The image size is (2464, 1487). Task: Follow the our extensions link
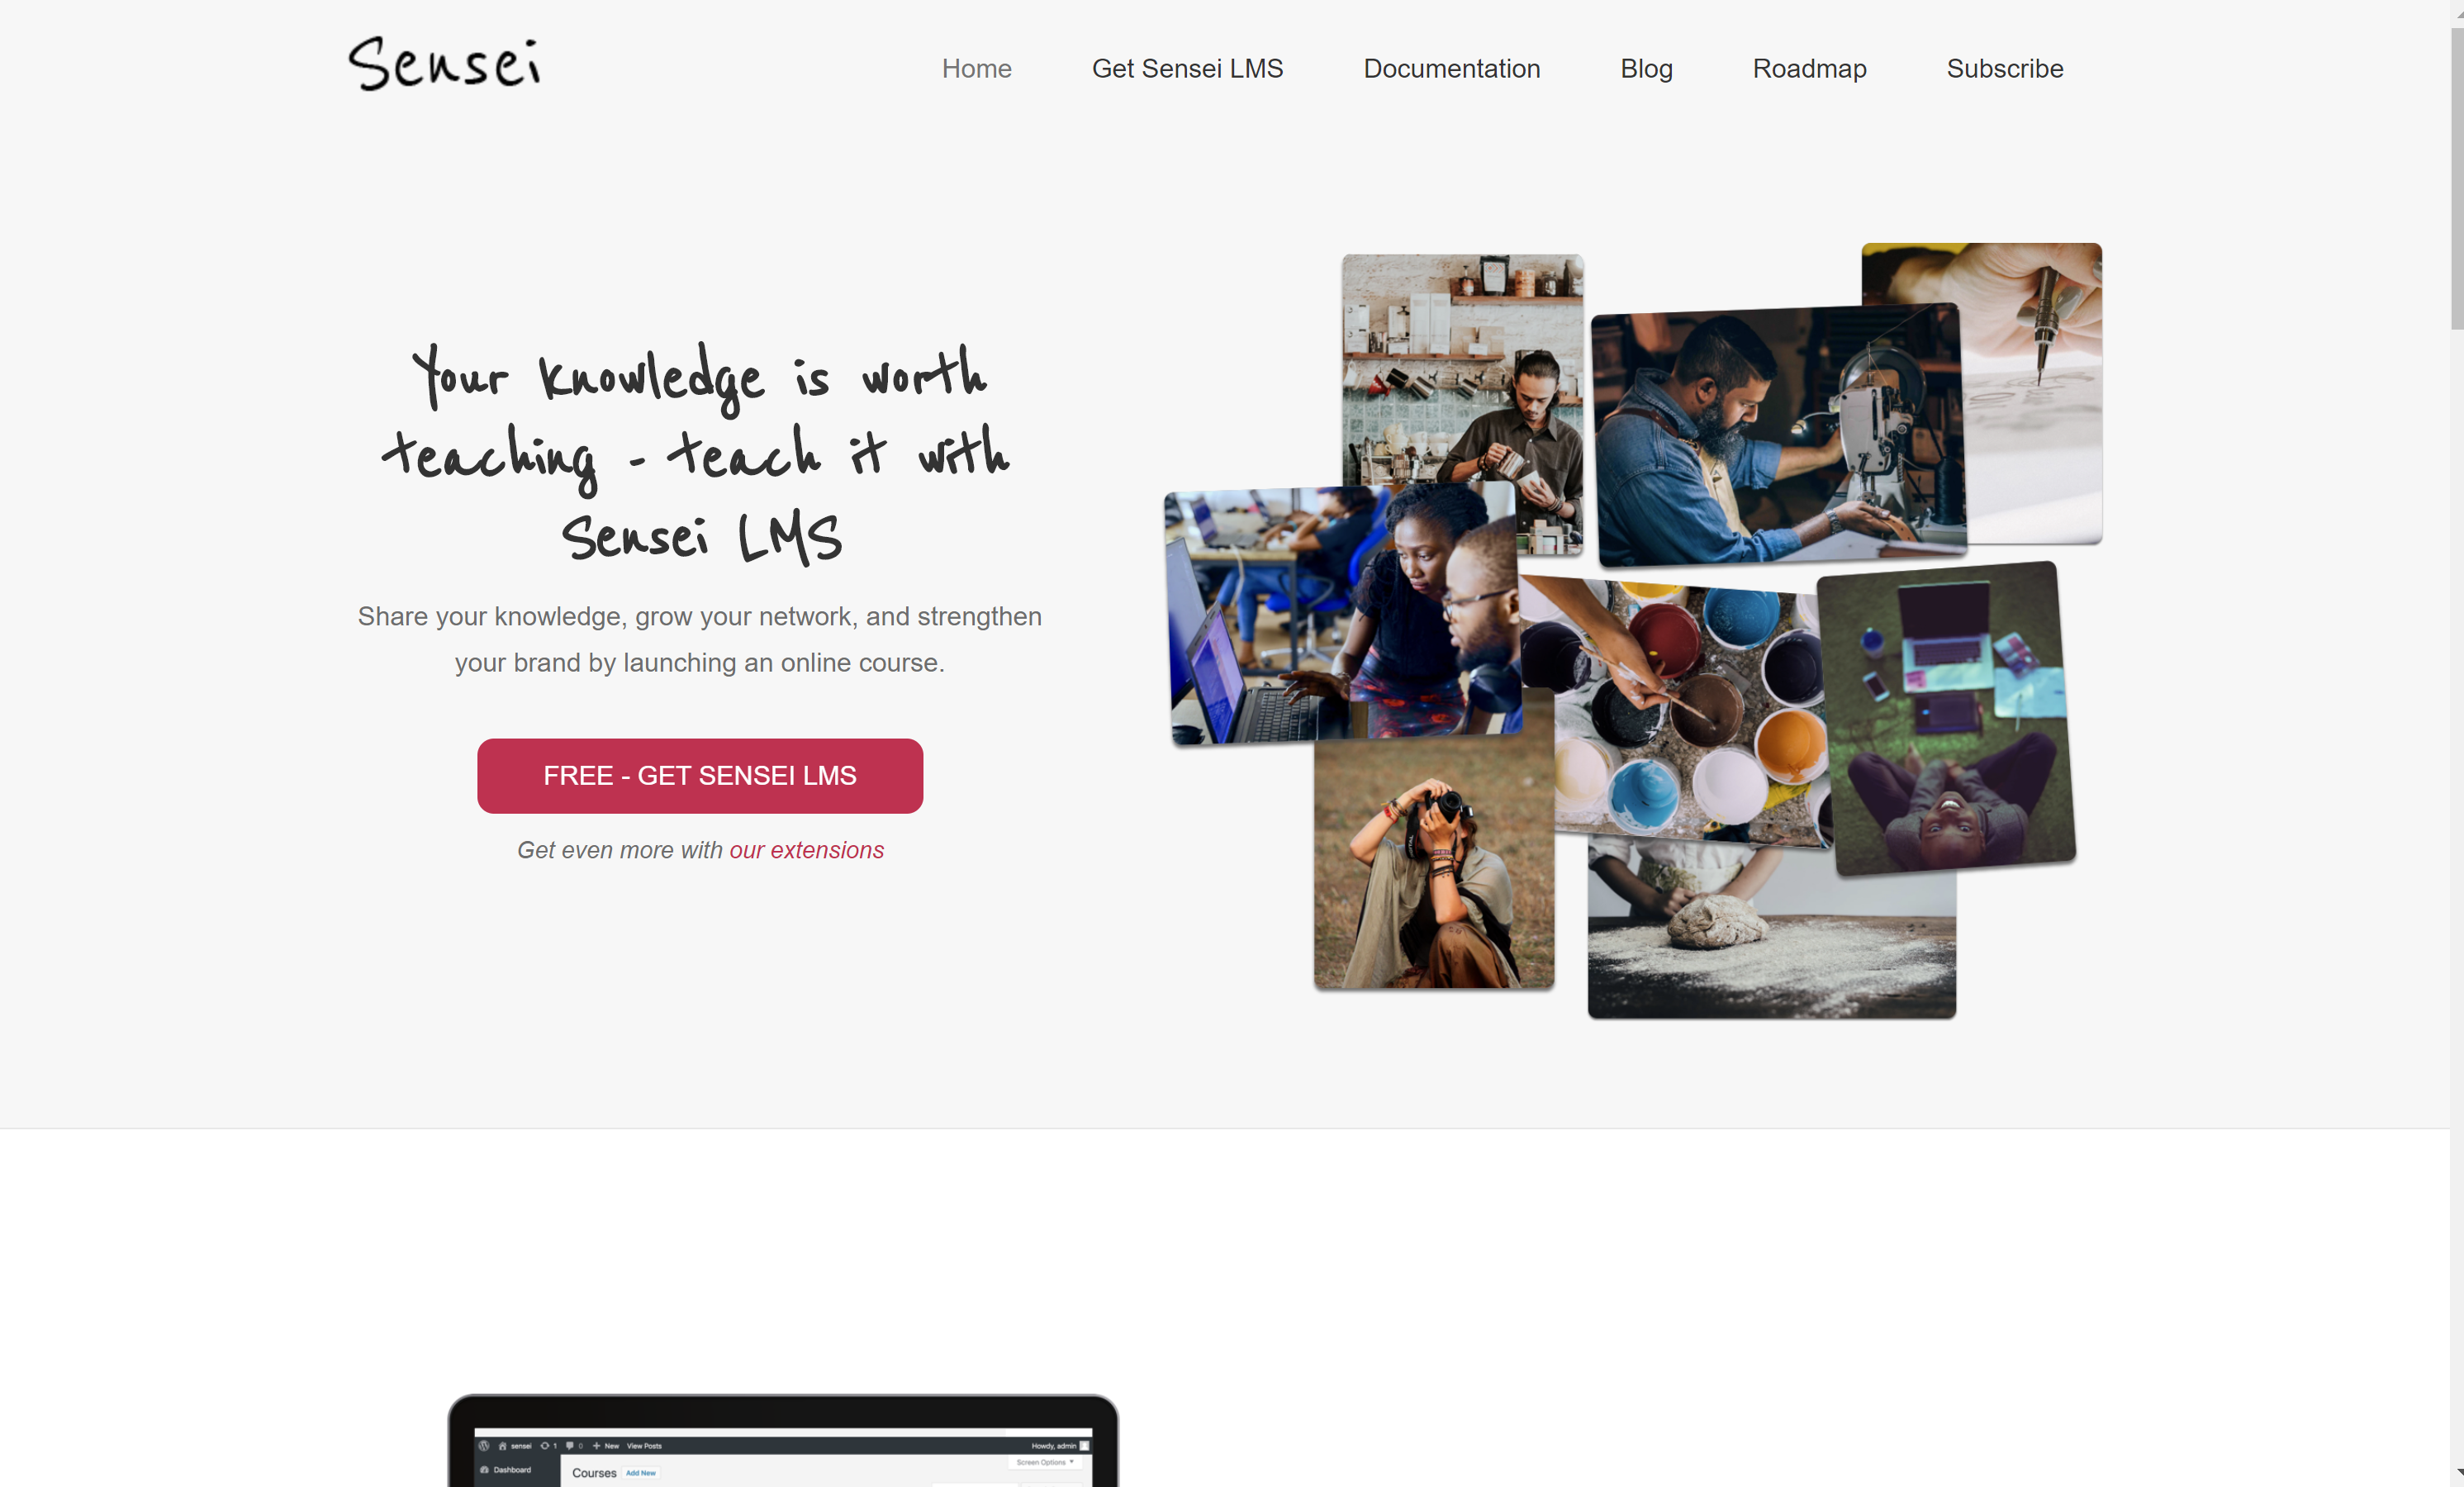coord(806,850)
